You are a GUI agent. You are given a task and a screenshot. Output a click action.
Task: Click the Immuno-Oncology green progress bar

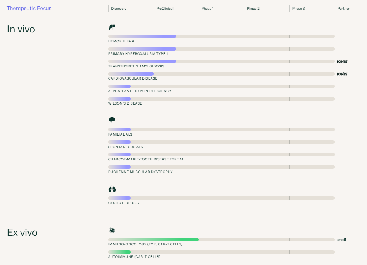[x=154, y=240]
